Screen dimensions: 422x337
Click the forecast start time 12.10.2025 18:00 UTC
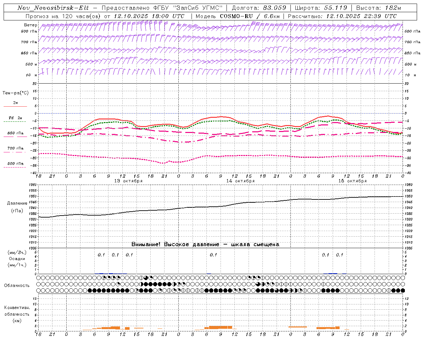click(149, 16)
